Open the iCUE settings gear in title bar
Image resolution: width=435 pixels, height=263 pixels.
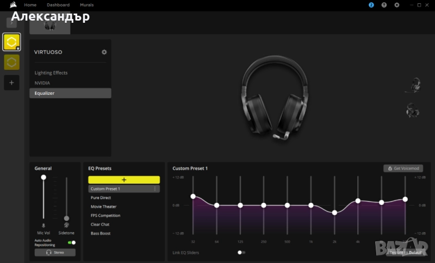(x=397, y=5)
